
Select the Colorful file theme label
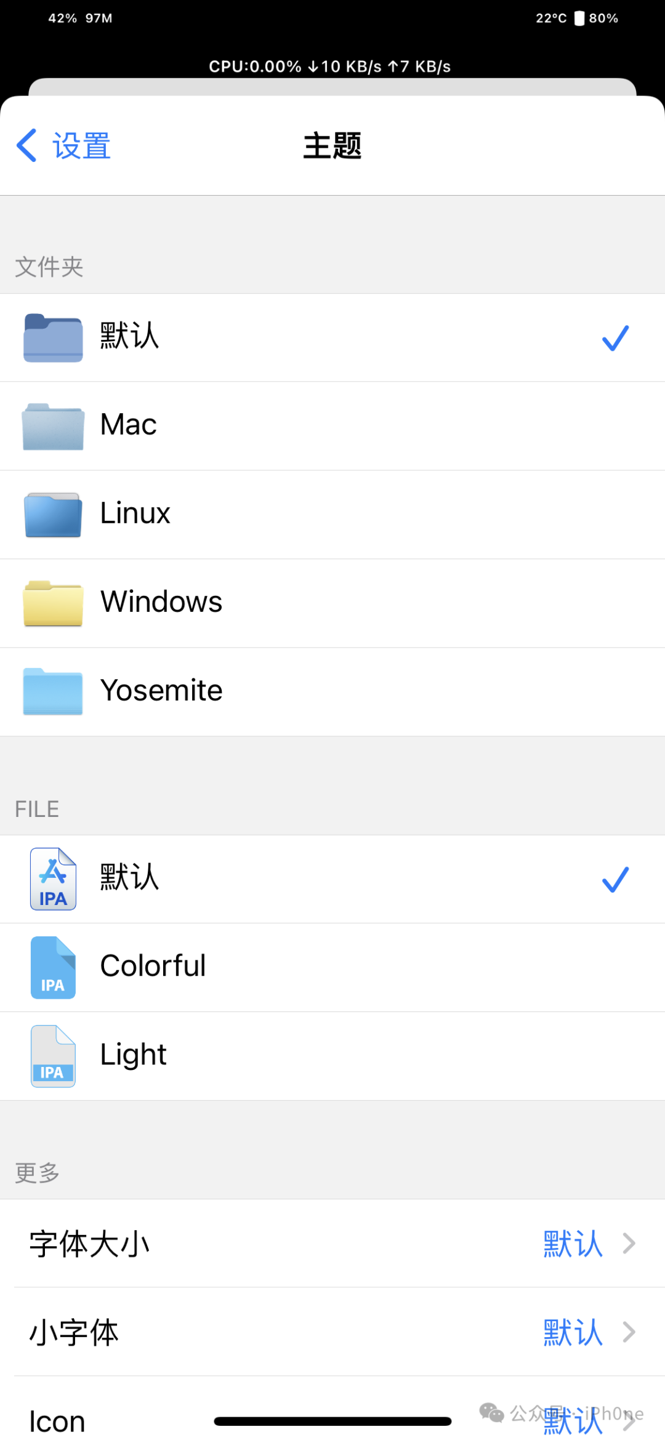click(153, 965)
